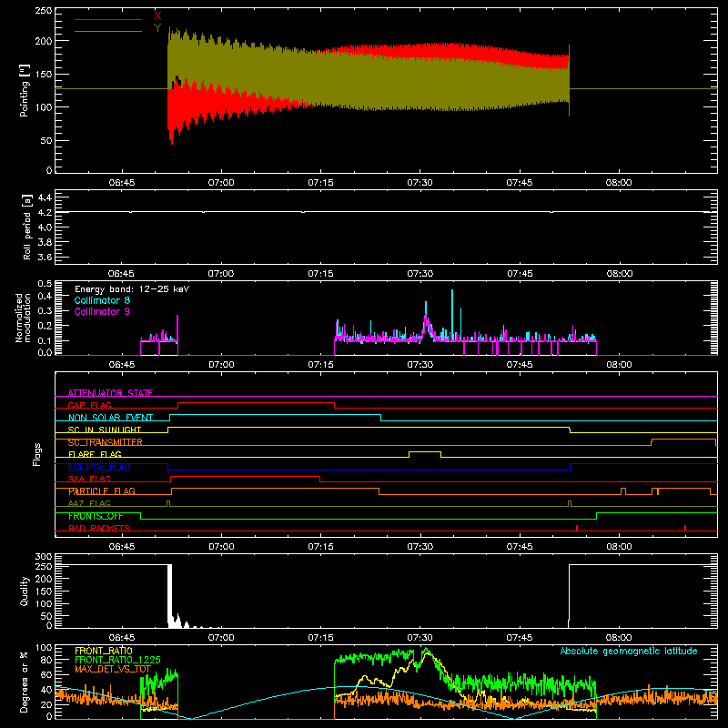The width and height of the screenshot is (728, 728).
Task: Click the SC_IN_SUNLIGHT flag label
Action: click(x=105, y=430)
